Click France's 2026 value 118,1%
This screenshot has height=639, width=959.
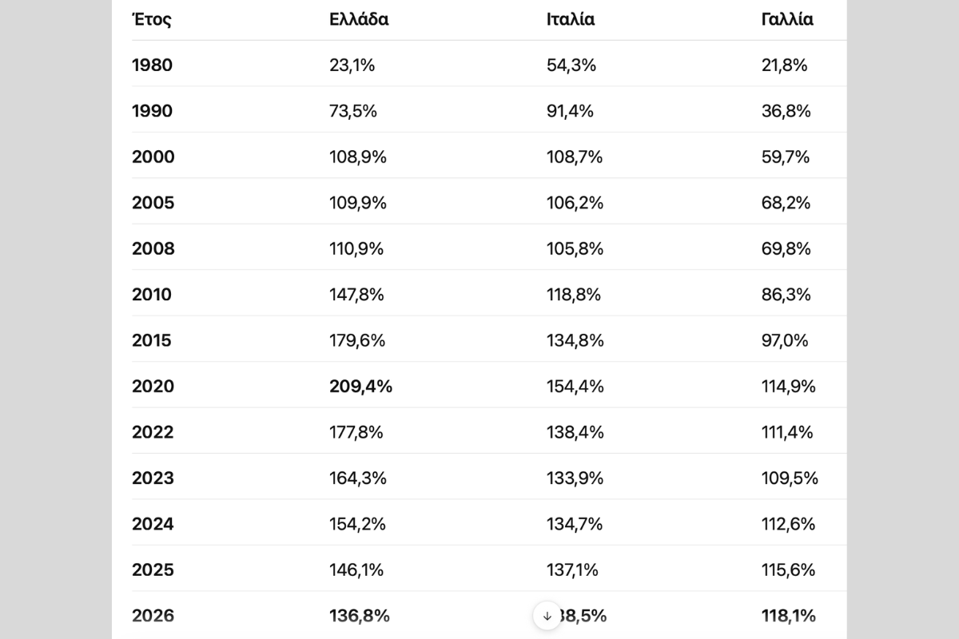[789, 616]
